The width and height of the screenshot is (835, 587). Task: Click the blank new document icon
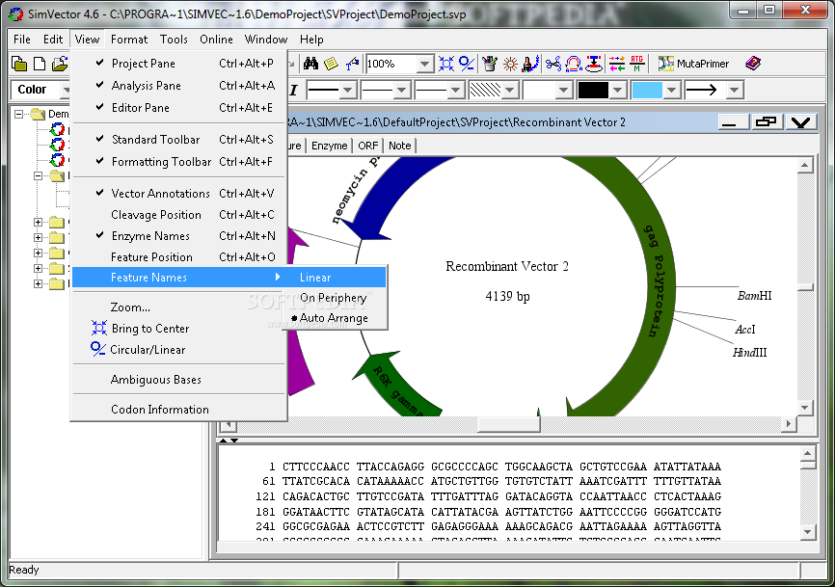click(x=40, y=64)
